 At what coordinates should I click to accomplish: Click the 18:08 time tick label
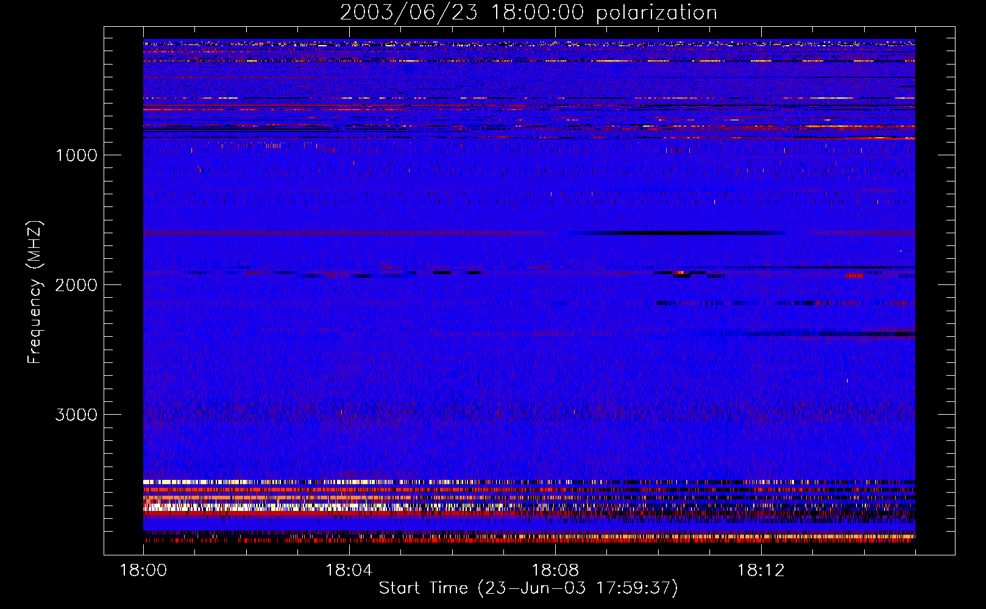tap(555, 571)
